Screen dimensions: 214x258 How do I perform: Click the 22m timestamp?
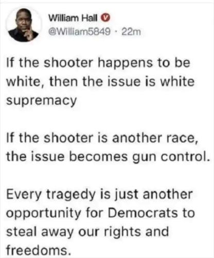pyautogui.click(x=131, y=32)
